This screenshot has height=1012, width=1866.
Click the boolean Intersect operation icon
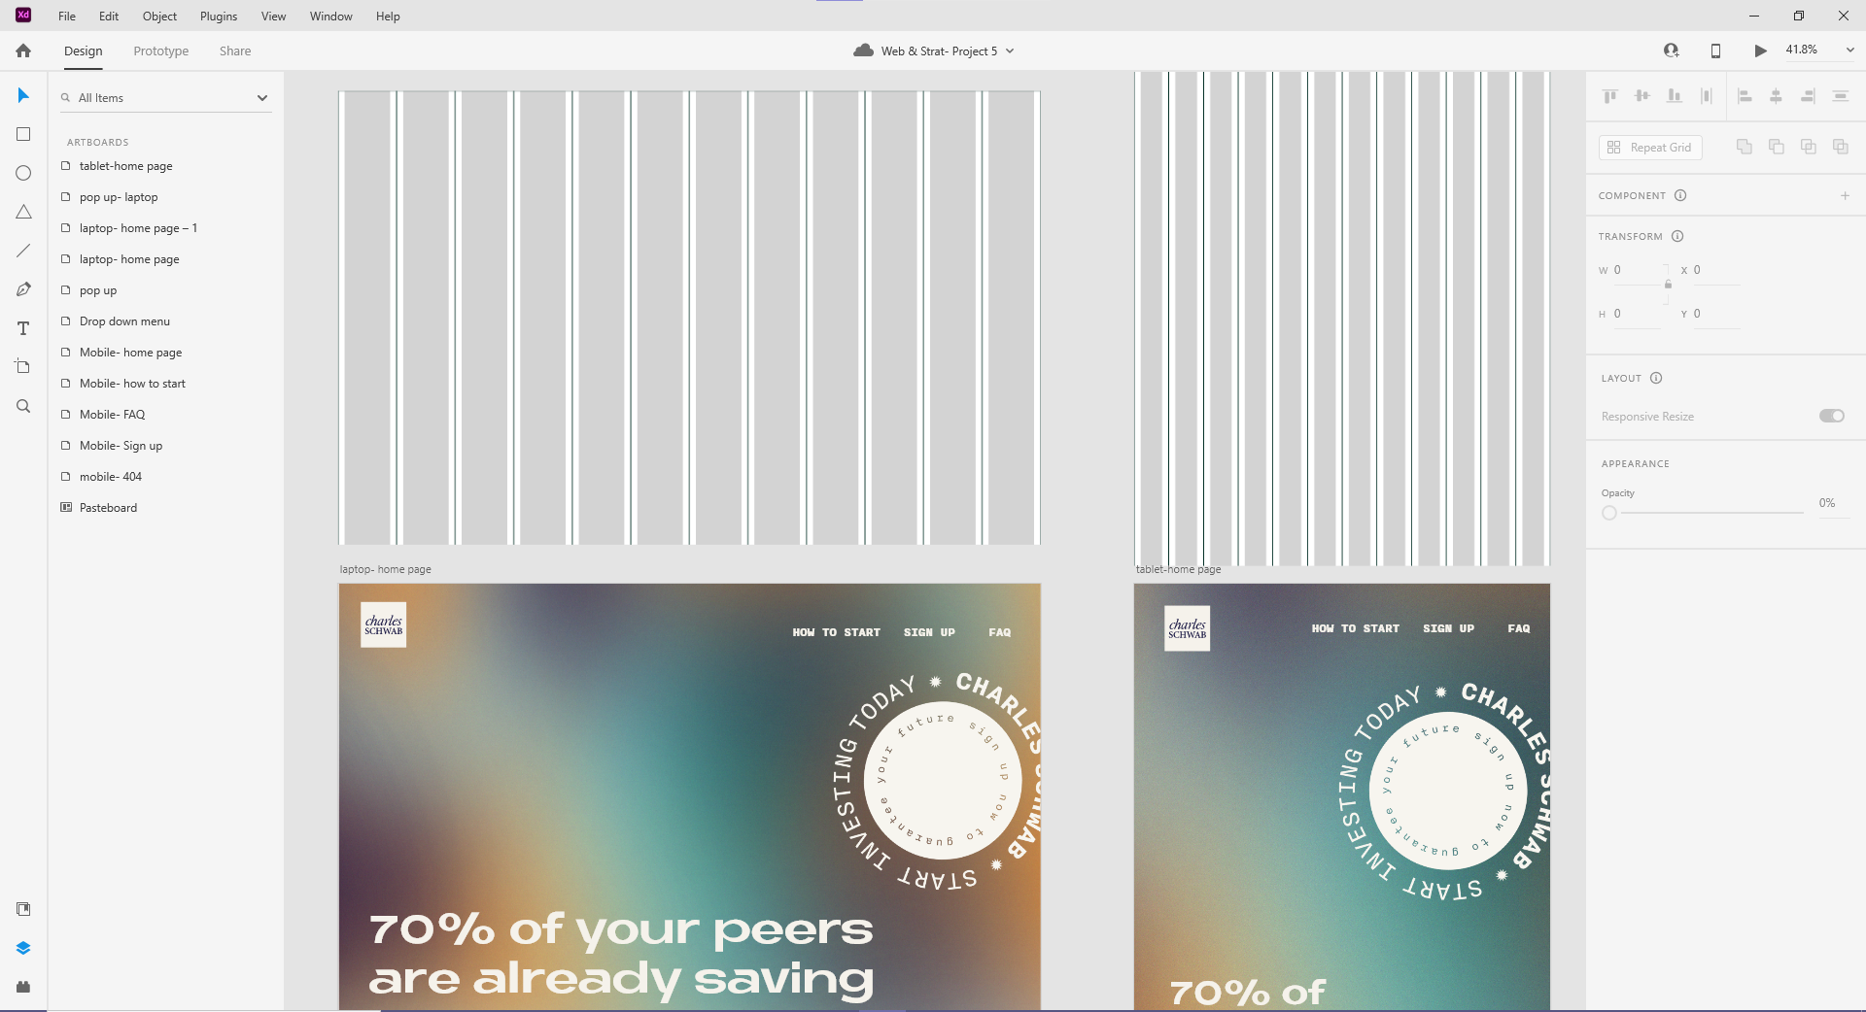point(1809,147)
